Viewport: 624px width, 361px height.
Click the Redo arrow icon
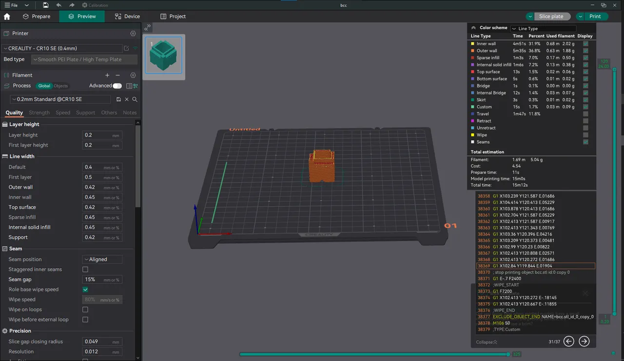pyautogui.click(x=71, y=5)
